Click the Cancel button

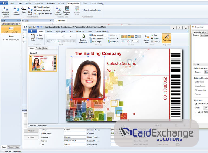click(x=31, y=137)
